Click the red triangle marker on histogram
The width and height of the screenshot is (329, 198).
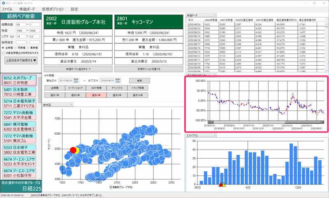tap(221, 184)
